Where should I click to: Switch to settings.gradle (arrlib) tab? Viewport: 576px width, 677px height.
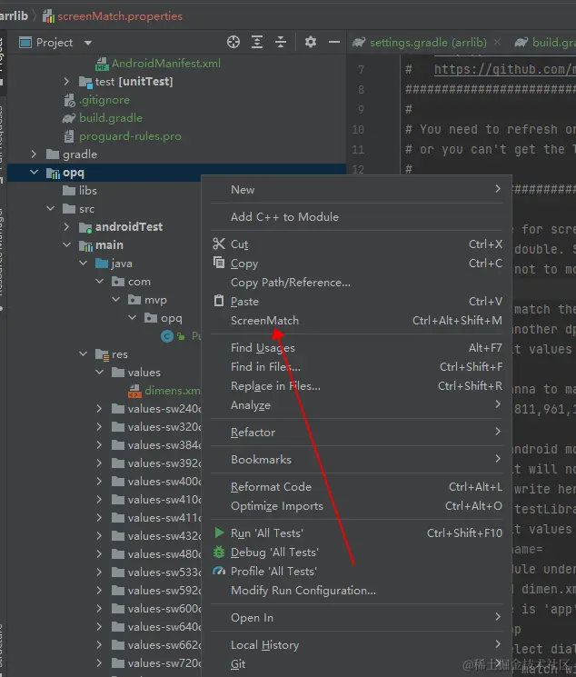click(x=428, y=43)
